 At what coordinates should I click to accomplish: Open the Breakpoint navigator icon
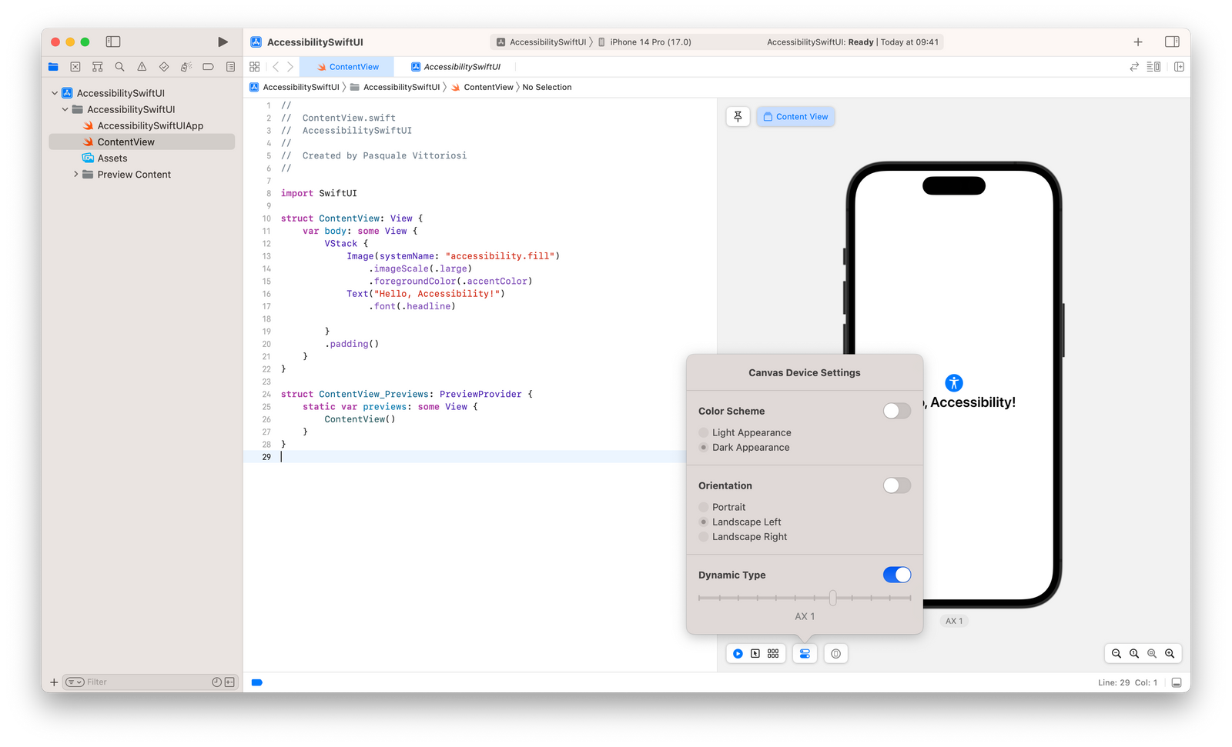point(207,67)
